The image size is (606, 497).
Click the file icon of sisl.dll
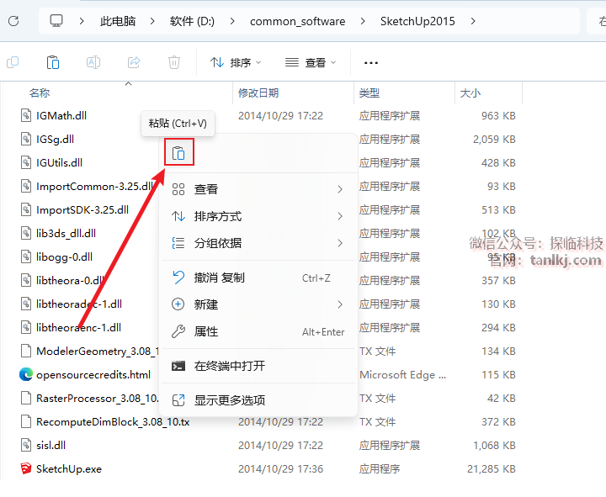25,445
